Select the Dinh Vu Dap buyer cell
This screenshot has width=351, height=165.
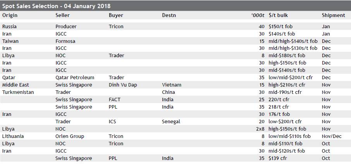pyautogui.click(x=123, y=85)
